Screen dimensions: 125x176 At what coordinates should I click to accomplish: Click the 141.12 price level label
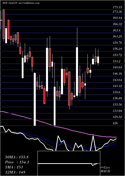click(117, 86)
